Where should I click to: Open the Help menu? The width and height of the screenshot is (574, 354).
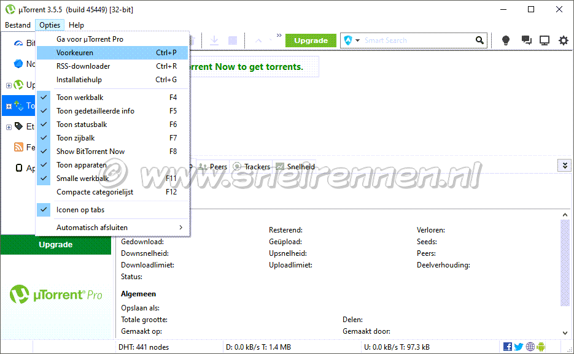(x=76, y=25)
